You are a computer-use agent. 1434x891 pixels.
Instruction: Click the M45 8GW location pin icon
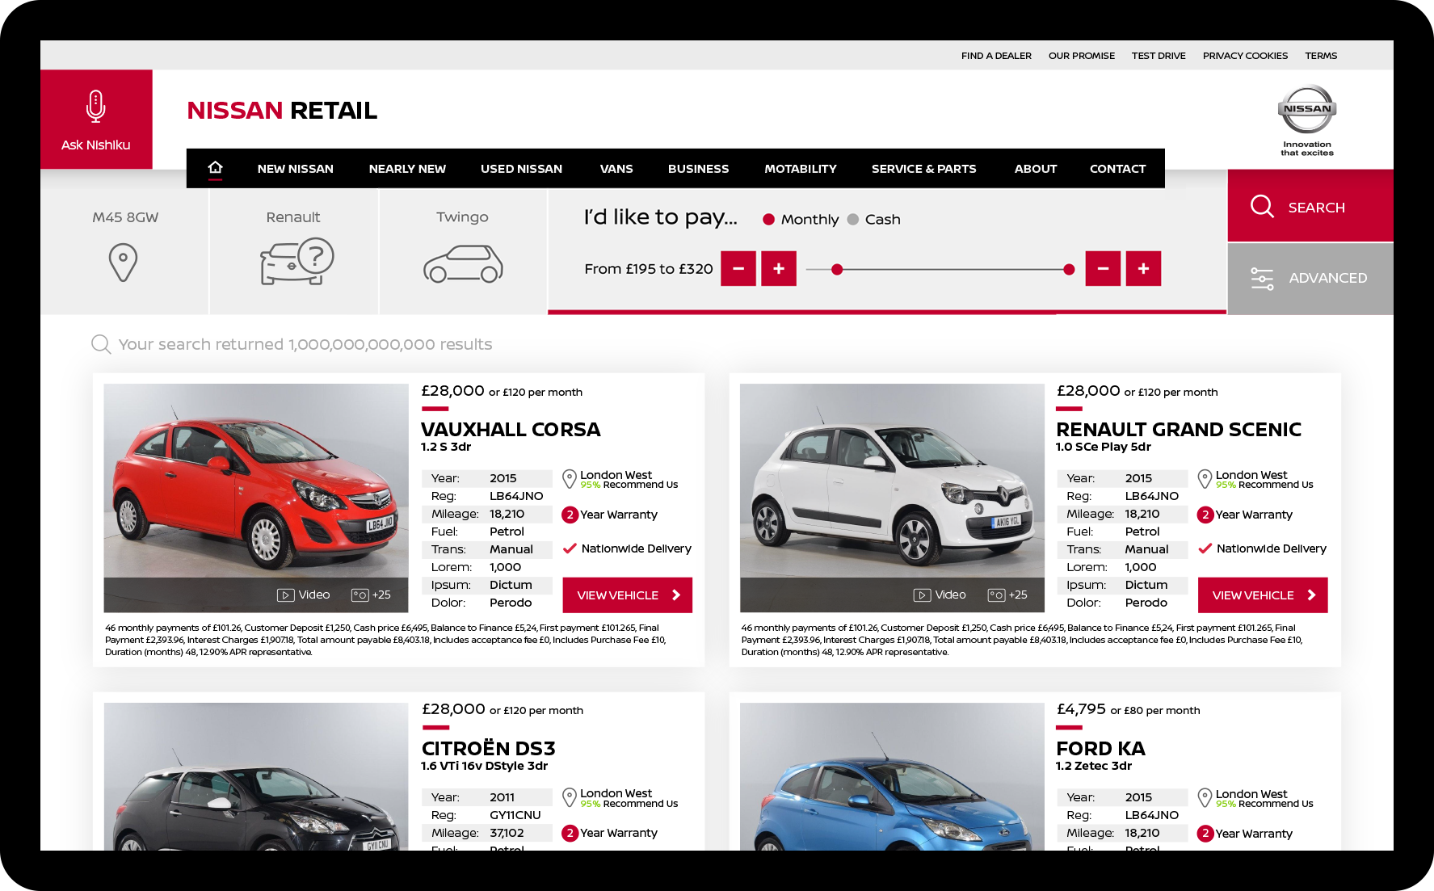pyautogui.click(x=123, y=263)
